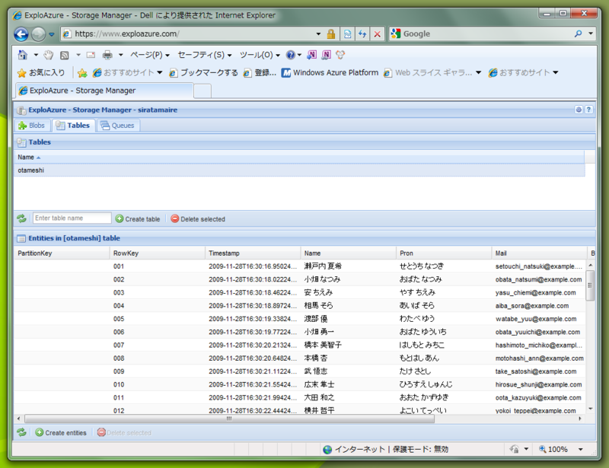Image resolution: width=609 pixels, height=468 pixels.
Task: Open the ツール(O) menu
Action: click(260, 55)
